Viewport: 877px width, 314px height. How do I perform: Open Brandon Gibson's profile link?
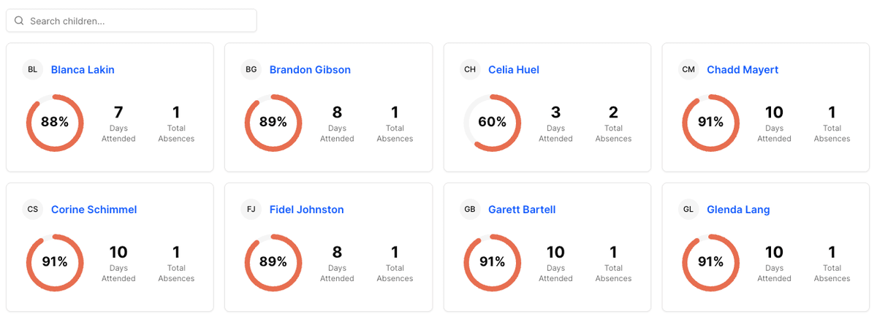pos(310,70)
